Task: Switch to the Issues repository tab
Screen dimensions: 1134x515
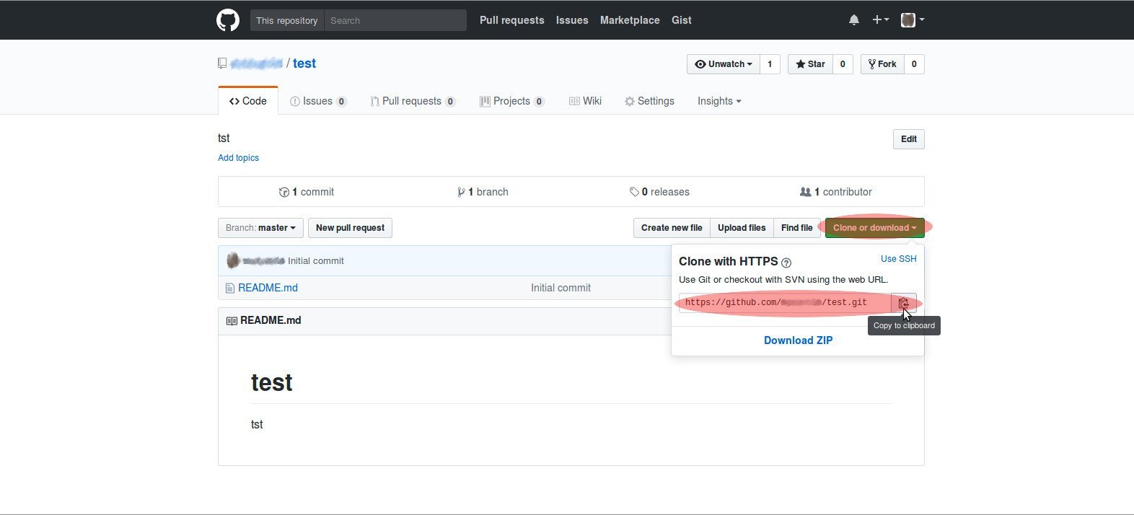Action: [x=318, y=101]
